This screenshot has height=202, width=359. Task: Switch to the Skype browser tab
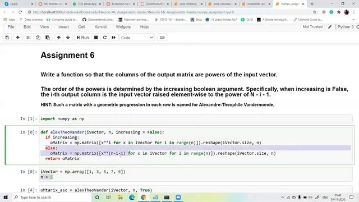pyautogui.click(x=19, y=4)
